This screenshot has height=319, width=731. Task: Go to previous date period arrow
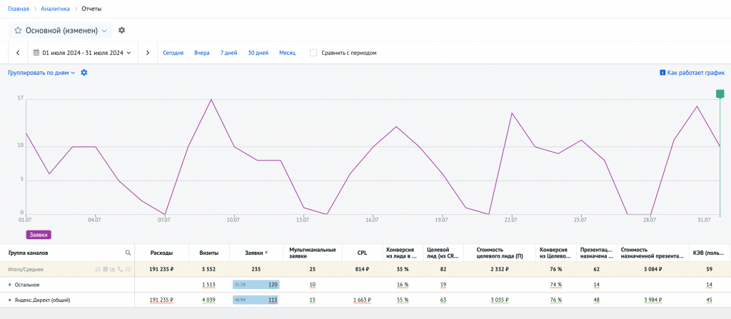click(x=18, y=53)
